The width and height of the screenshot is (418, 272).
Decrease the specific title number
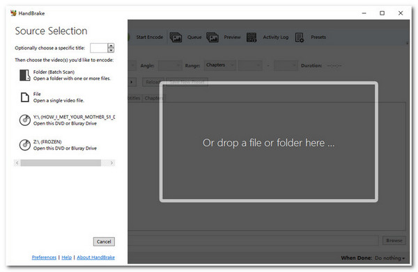pyautogui.click(x=111, y=50)
